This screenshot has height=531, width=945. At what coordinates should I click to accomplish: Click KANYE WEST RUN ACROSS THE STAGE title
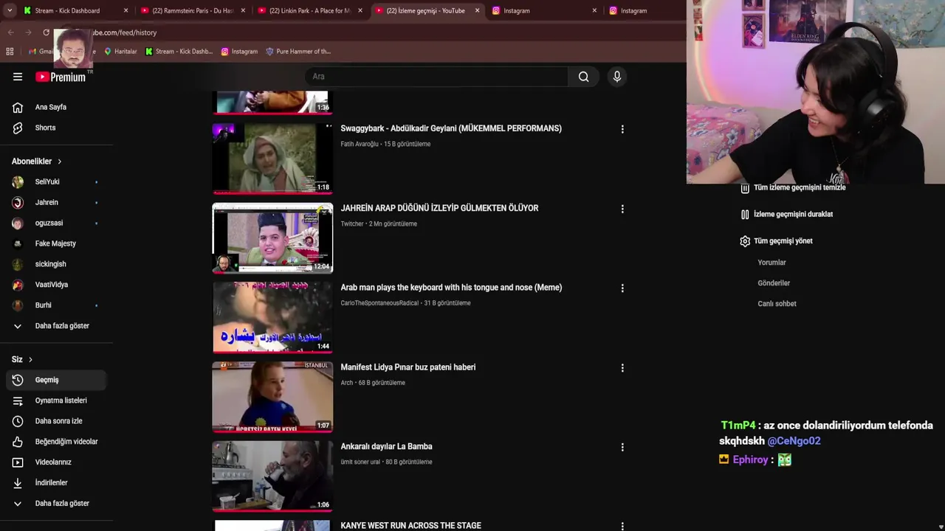[410, 526]
